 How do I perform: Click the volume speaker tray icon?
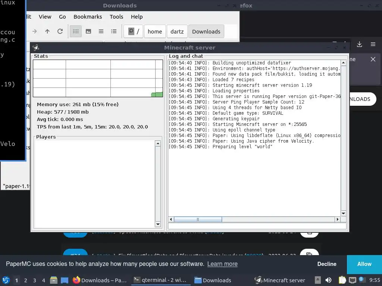pyautogui.click(x=328, y=280)
